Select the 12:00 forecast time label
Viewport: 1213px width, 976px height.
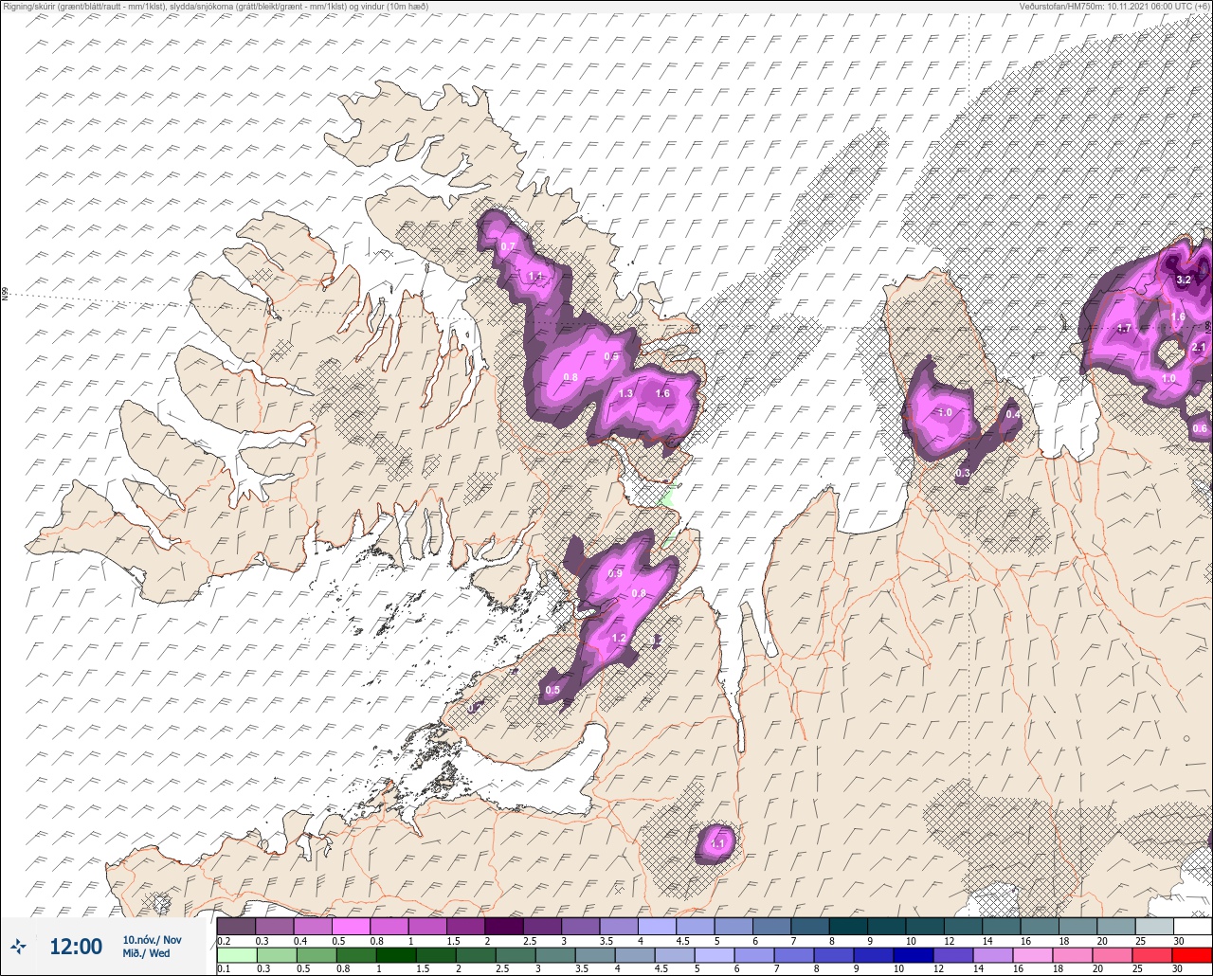tap(76, 947)
